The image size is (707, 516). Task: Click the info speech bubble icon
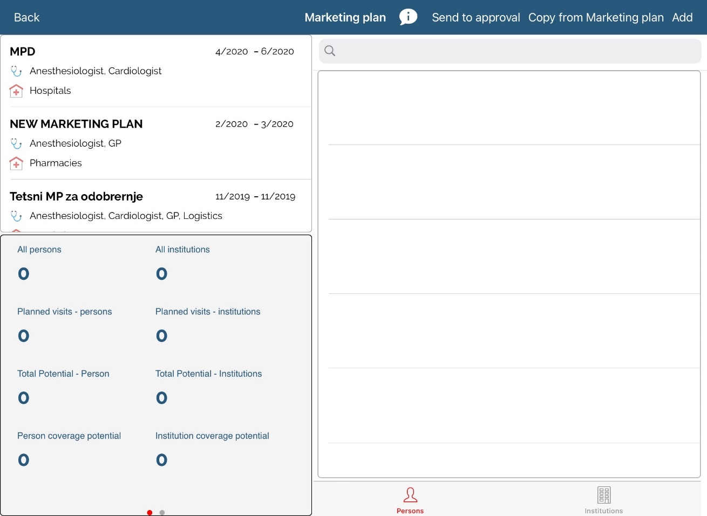coord(408,17)
